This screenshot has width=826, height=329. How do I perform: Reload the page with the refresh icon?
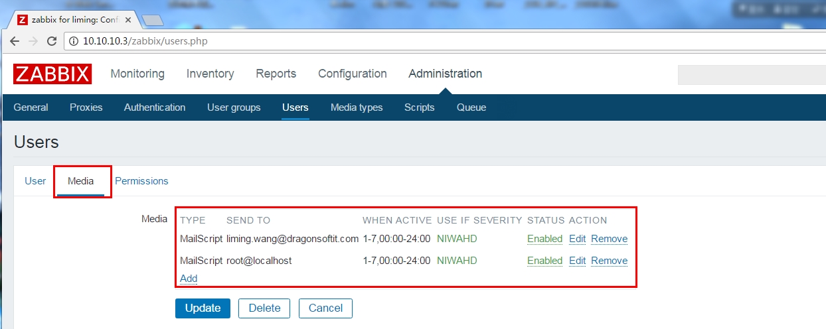[x=52, y=41]
